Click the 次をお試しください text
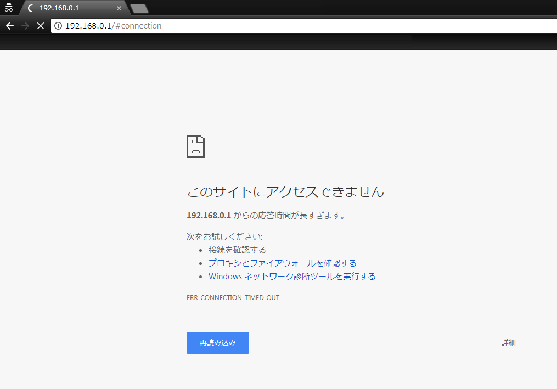557x389 pixels. pyautogui.click(x=224, y=236)
